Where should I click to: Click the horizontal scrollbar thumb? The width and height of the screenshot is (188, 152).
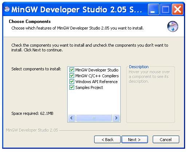tap(94, 118)
